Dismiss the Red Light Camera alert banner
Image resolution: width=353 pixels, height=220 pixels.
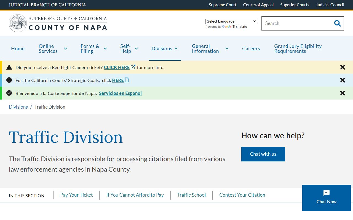[343, 67]
